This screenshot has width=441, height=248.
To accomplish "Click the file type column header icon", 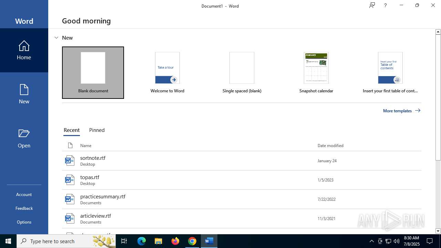I will tap(70, 145).
